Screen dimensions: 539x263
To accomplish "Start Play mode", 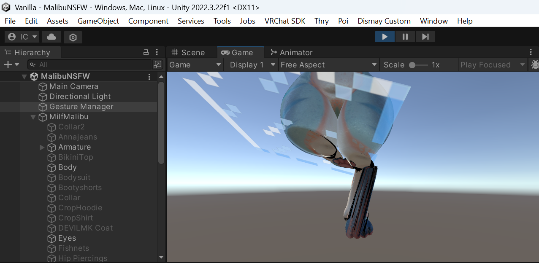I will click(x=385, y=37).
